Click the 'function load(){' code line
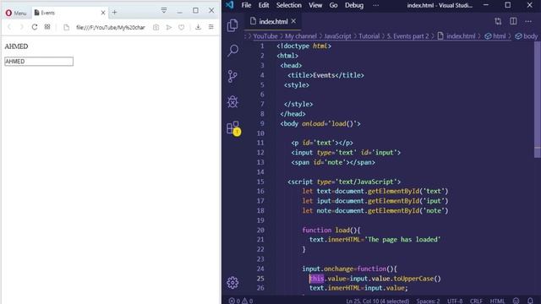541x304 pixels. pos(331,230)
